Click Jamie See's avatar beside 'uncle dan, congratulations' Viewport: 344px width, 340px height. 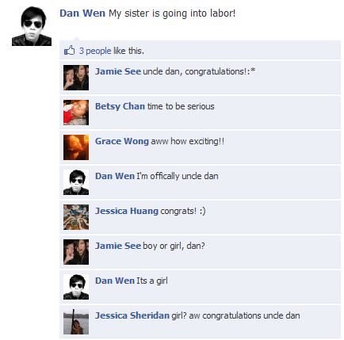76,78
